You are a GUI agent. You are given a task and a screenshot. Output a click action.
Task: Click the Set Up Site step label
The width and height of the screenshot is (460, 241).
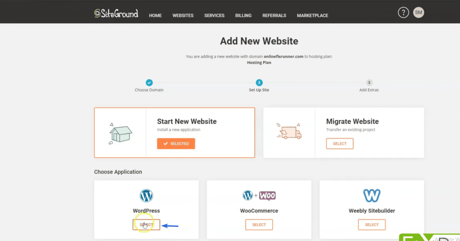(259, 90)
